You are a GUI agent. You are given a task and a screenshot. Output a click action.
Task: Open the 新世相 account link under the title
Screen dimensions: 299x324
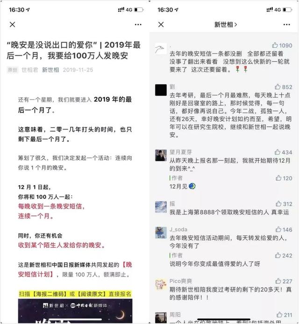point(50,70)
